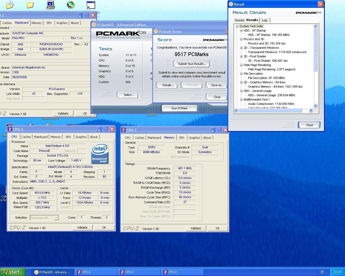
Task: Click the 20.24 clock in the taskbar
Action: point(337,272)
